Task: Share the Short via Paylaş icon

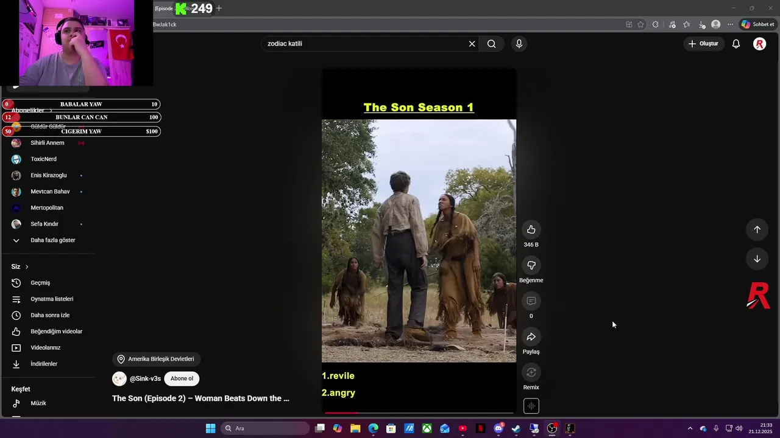Action: point(531,337)
